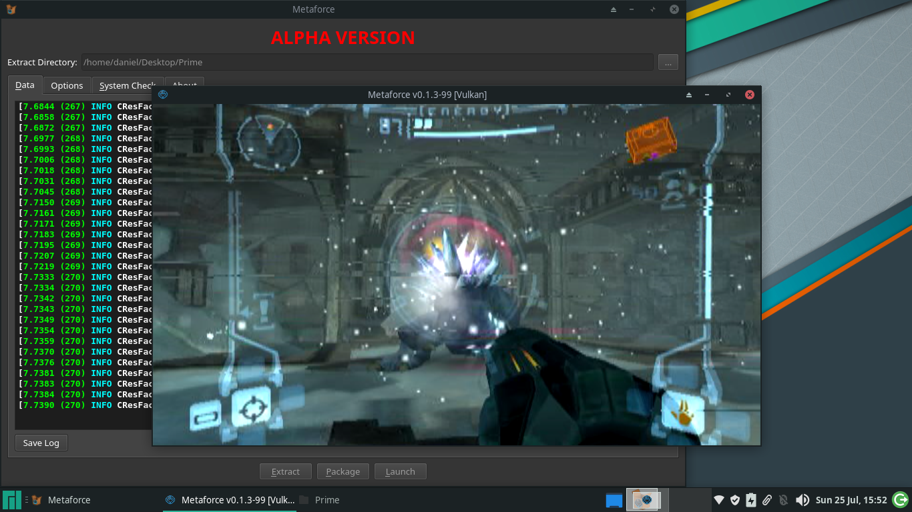This screenshot has height=512, width=912.
Task: Click the paperclip clipboard tray icon
Action: (767, 500)
